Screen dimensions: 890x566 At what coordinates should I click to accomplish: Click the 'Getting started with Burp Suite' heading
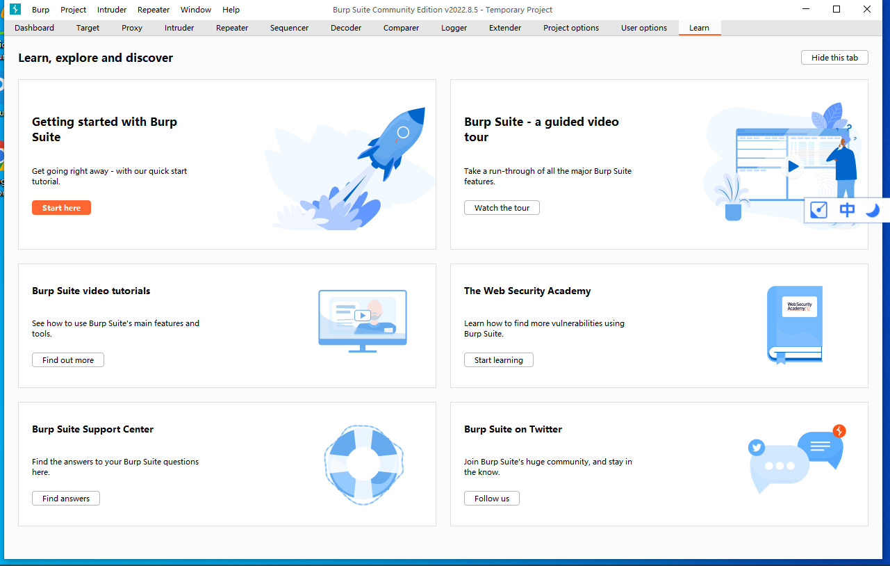coord(104,129)
